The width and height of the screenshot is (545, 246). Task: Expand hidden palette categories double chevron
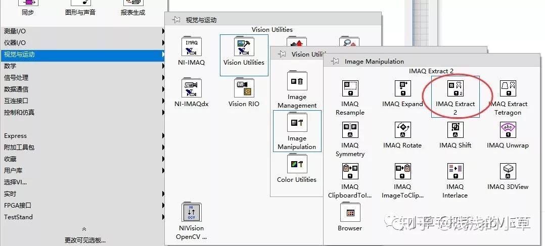(84, 229)
